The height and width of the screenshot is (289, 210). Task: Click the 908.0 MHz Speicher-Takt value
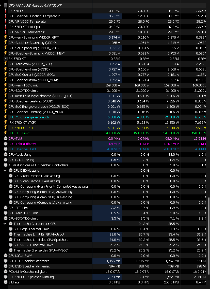click(x=171, y=149)
